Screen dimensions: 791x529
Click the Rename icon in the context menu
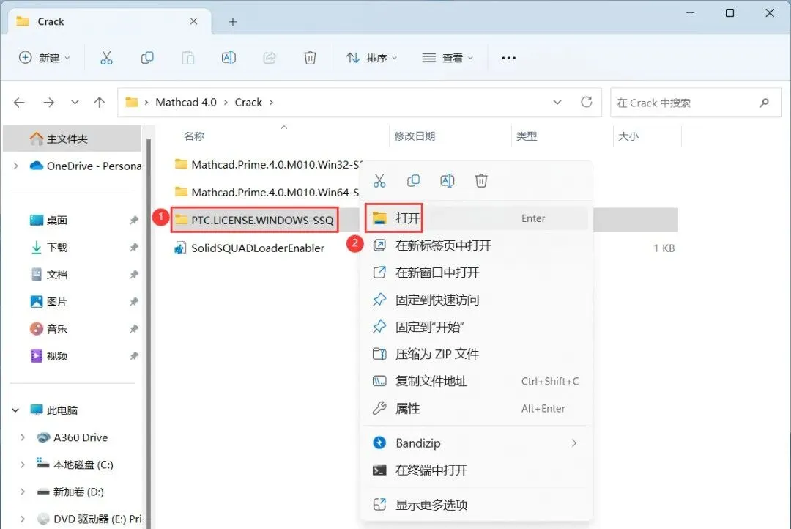click(x=448, y=181)
